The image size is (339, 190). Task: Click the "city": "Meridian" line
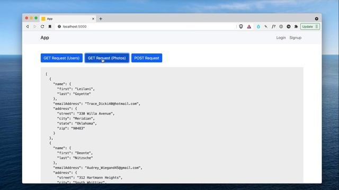click(76, 118)
